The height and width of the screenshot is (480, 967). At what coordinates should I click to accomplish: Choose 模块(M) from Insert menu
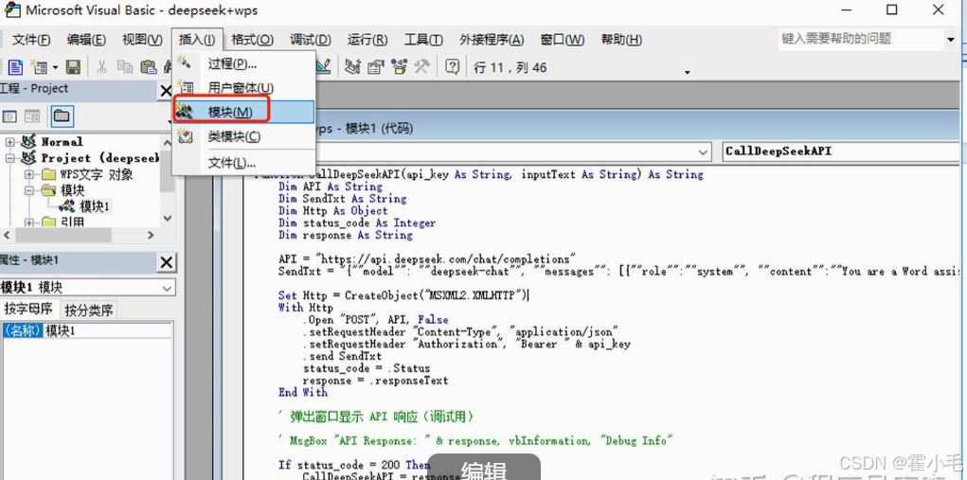tap(244, 112)
